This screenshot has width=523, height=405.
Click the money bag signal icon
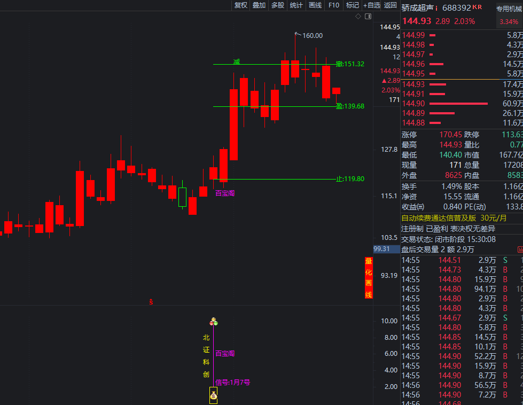[x=213, y=395]
